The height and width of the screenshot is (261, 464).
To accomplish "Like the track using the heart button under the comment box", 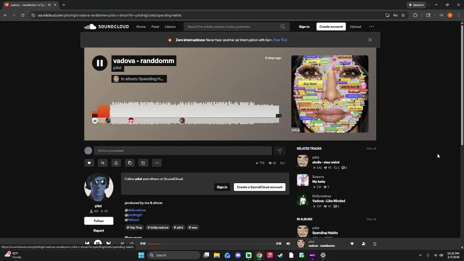I will pos(89,163).
